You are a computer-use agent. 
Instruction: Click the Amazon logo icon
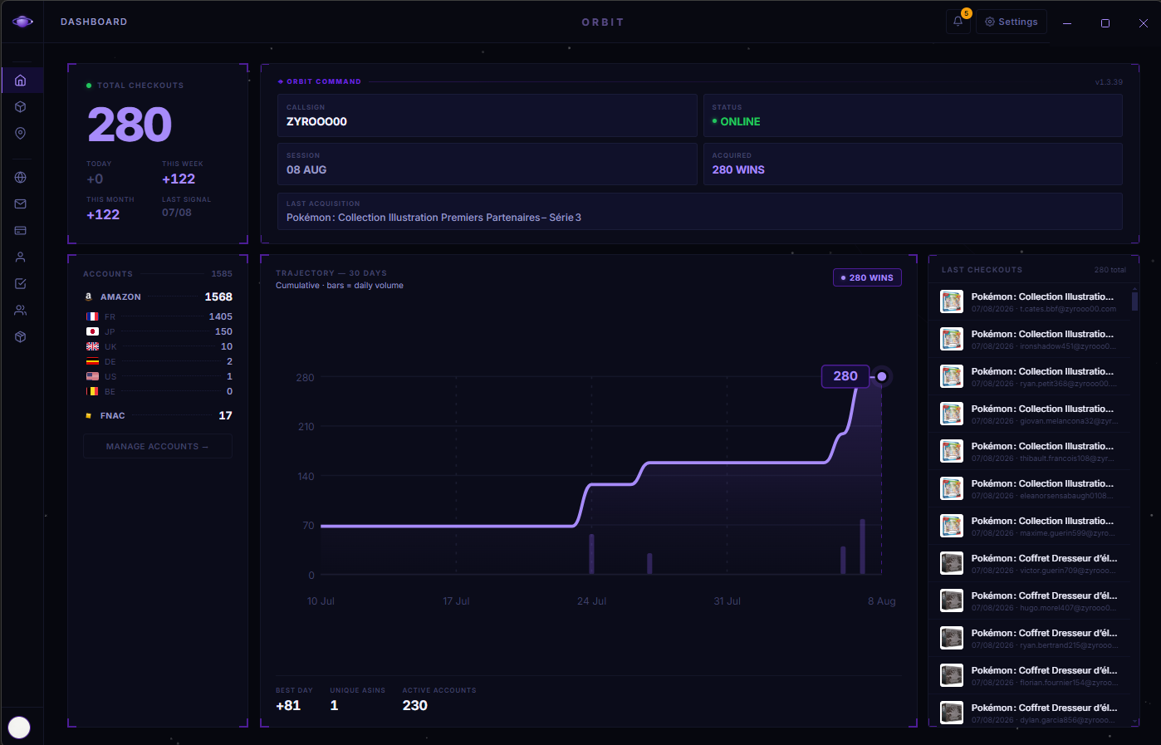pyautogui.click(x=89, y=297)
